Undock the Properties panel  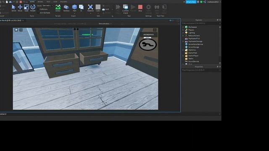click(218, 67)
